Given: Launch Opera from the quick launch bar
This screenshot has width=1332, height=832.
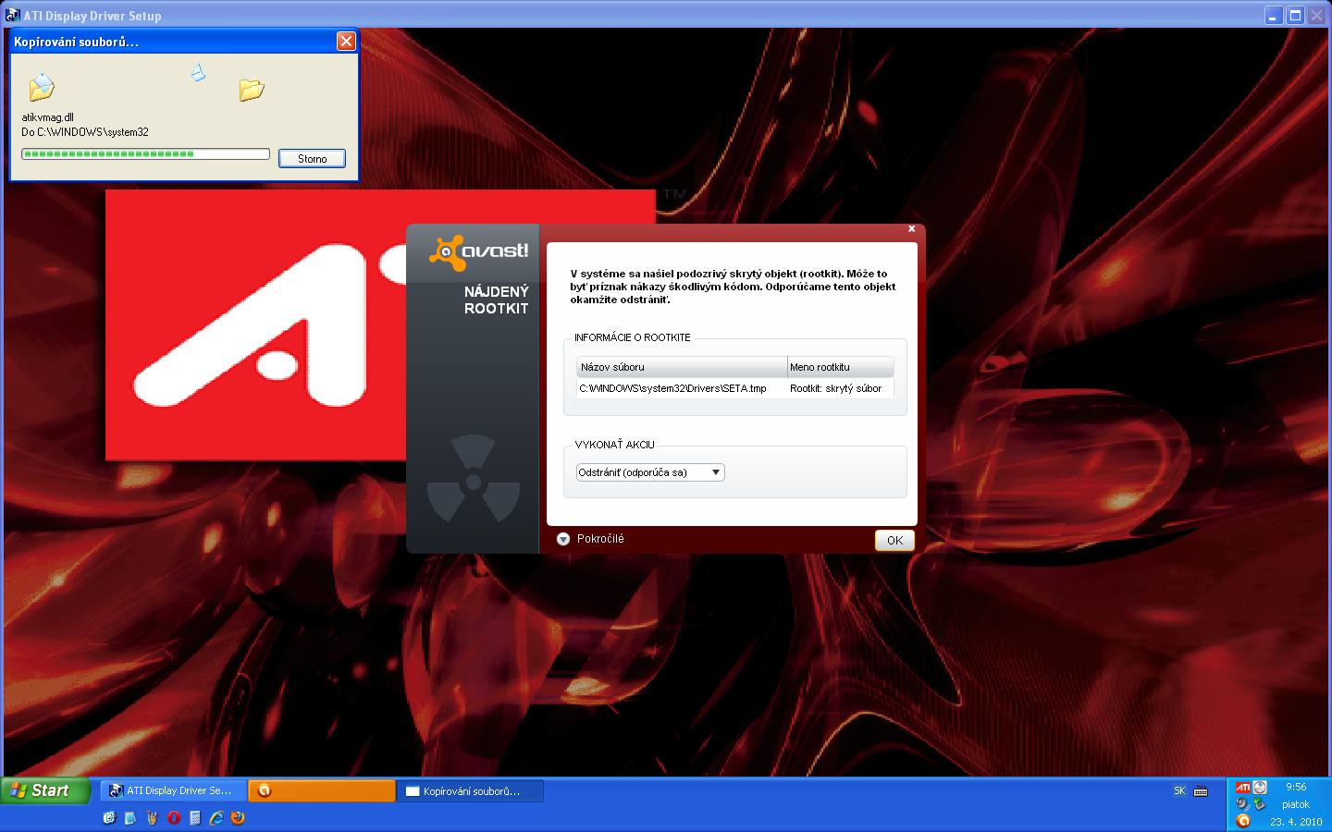Looking at the screenshot, I should pyautogui.click(x=173, y=818).
